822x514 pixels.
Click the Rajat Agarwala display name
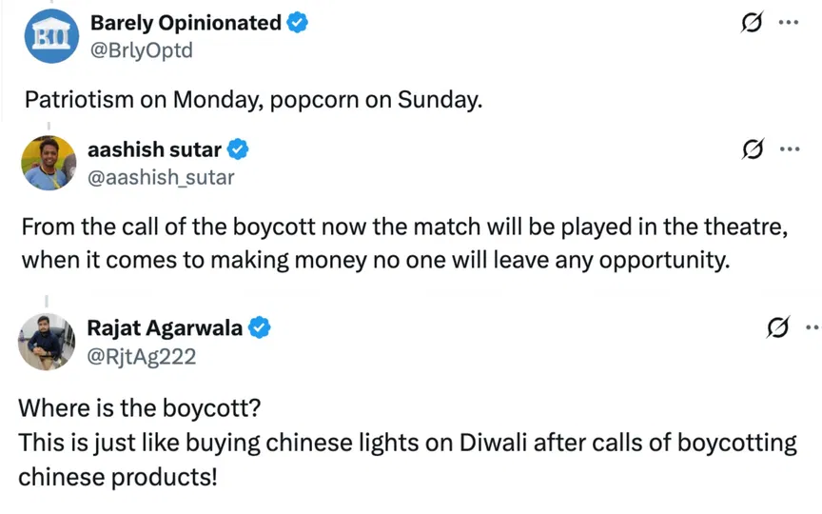coord(165,328)
